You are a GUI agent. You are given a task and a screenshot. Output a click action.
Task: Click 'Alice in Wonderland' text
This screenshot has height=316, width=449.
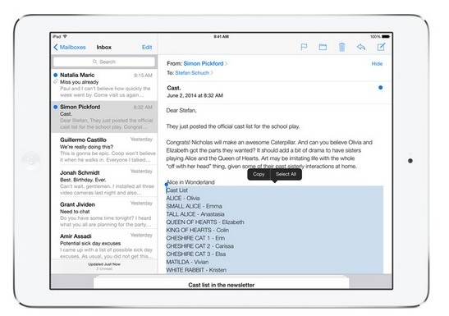pyautogui.click(x=190, y=182)
